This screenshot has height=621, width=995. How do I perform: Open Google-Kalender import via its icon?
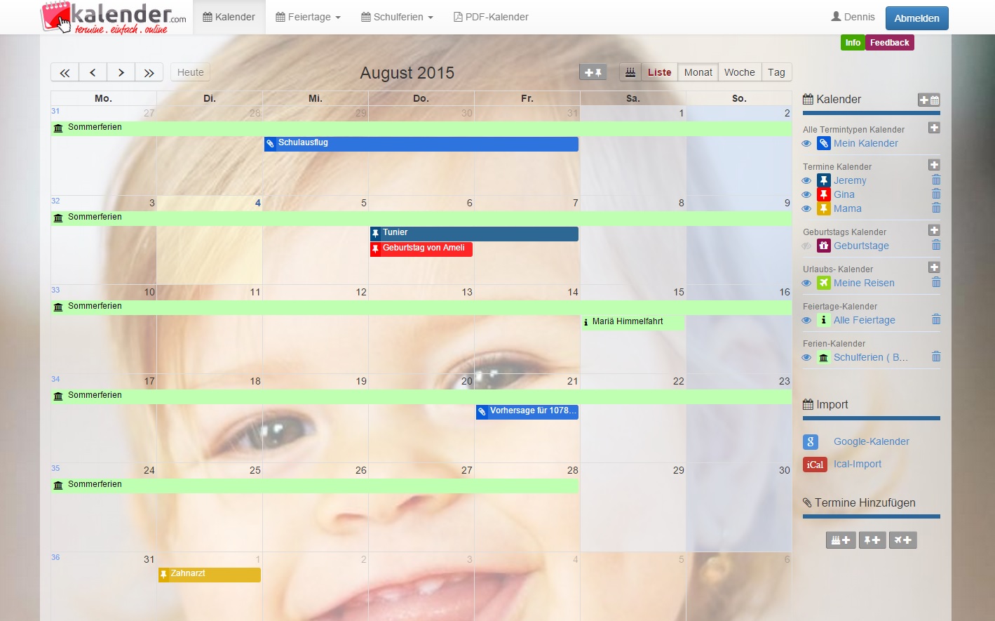811,441
